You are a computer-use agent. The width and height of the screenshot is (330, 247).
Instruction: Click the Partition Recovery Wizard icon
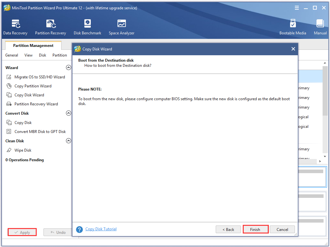pyautogui.click(x=9, y=104)
